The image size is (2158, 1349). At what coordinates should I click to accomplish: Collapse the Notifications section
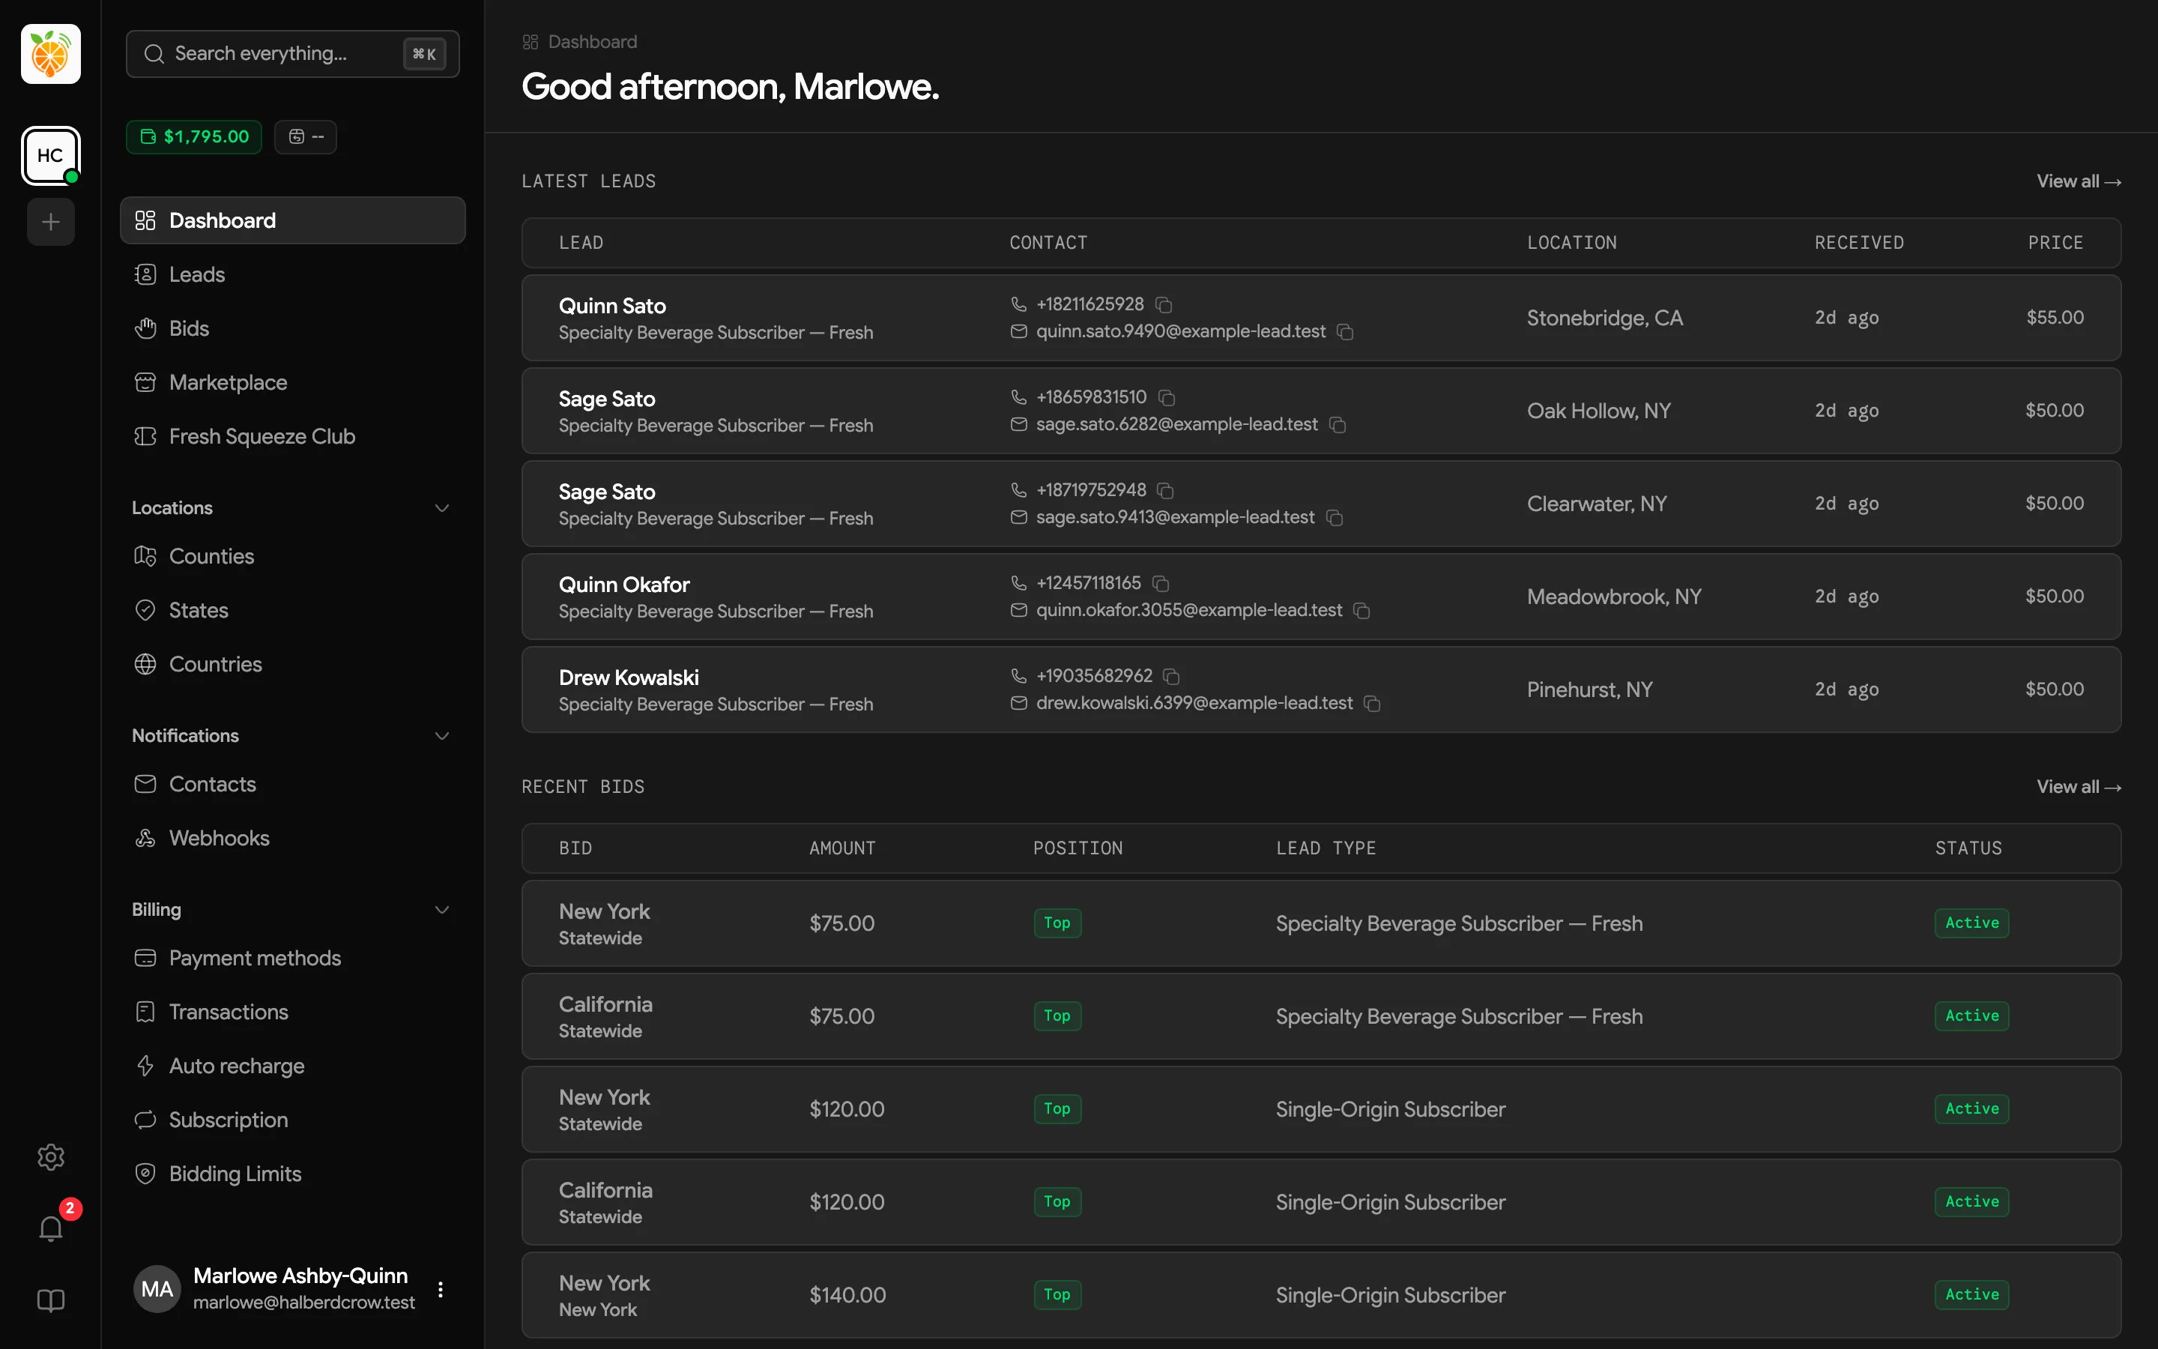tap(441, 735)
